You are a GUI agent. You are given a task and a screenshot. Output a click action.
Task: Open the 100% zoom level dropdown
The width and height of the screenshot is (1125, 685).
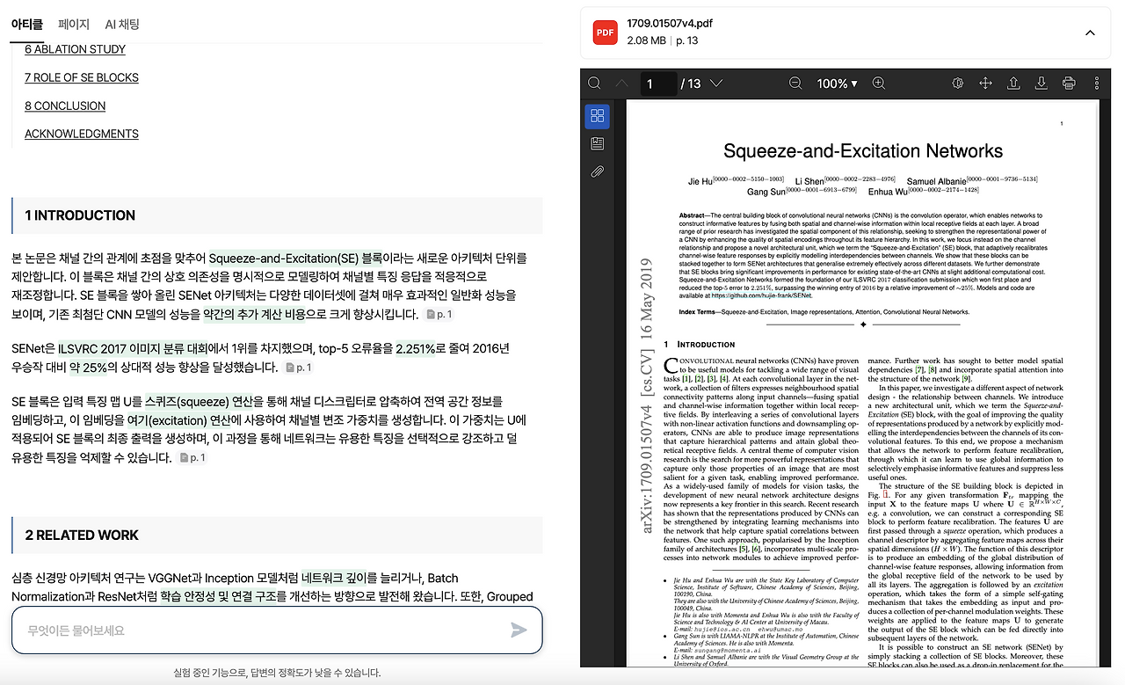coord(834,83)
